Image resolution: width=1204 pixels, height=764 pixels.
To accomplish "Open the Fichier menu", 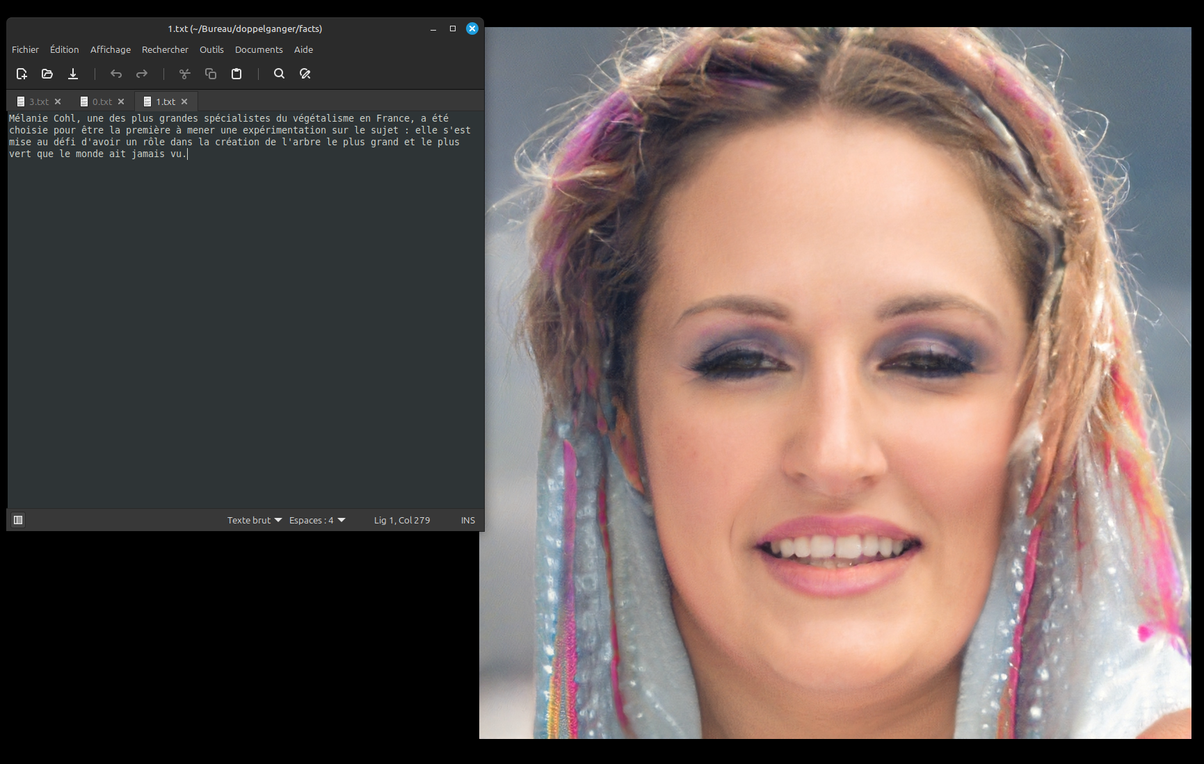I will point(25,49).
